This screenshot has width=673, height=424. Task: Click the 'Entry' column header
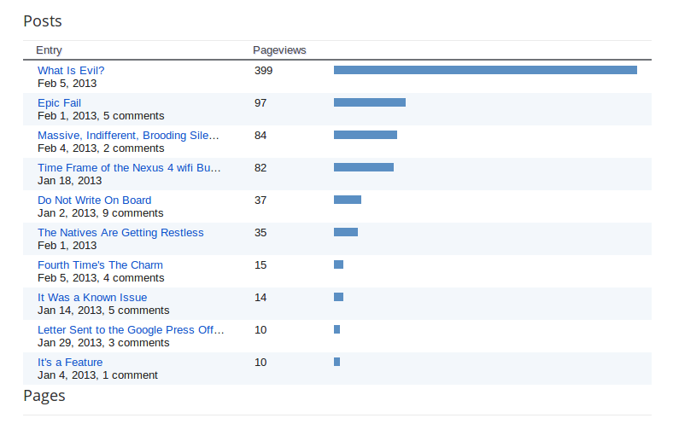click(49, 50)
